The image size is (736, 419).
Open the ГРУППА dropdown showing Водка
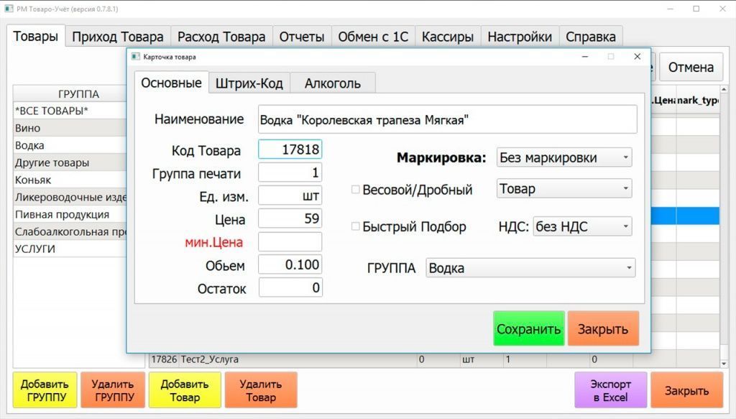click(530, 268)
